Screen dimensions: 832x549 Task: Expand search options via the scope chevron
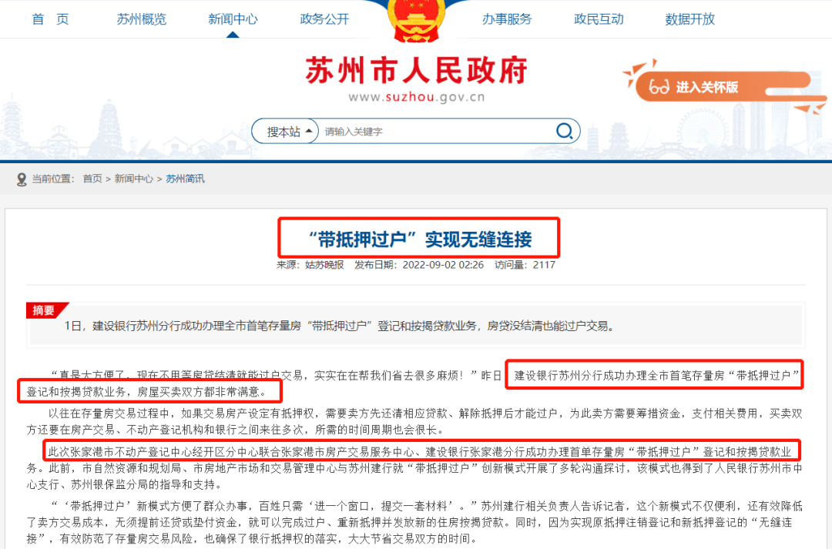307,131
